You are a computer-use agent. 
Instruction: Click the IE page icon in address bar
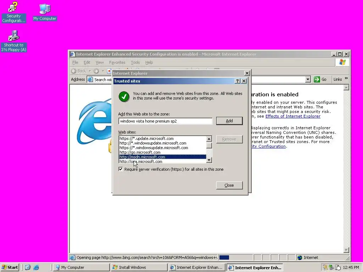point(90,79)
